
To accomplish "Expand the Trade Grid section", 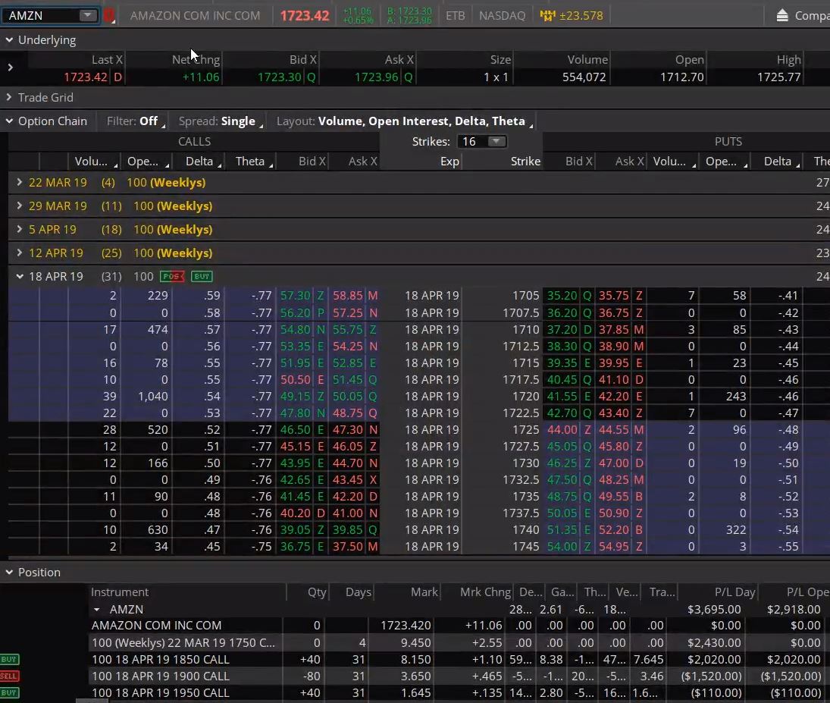I will 9,98.
